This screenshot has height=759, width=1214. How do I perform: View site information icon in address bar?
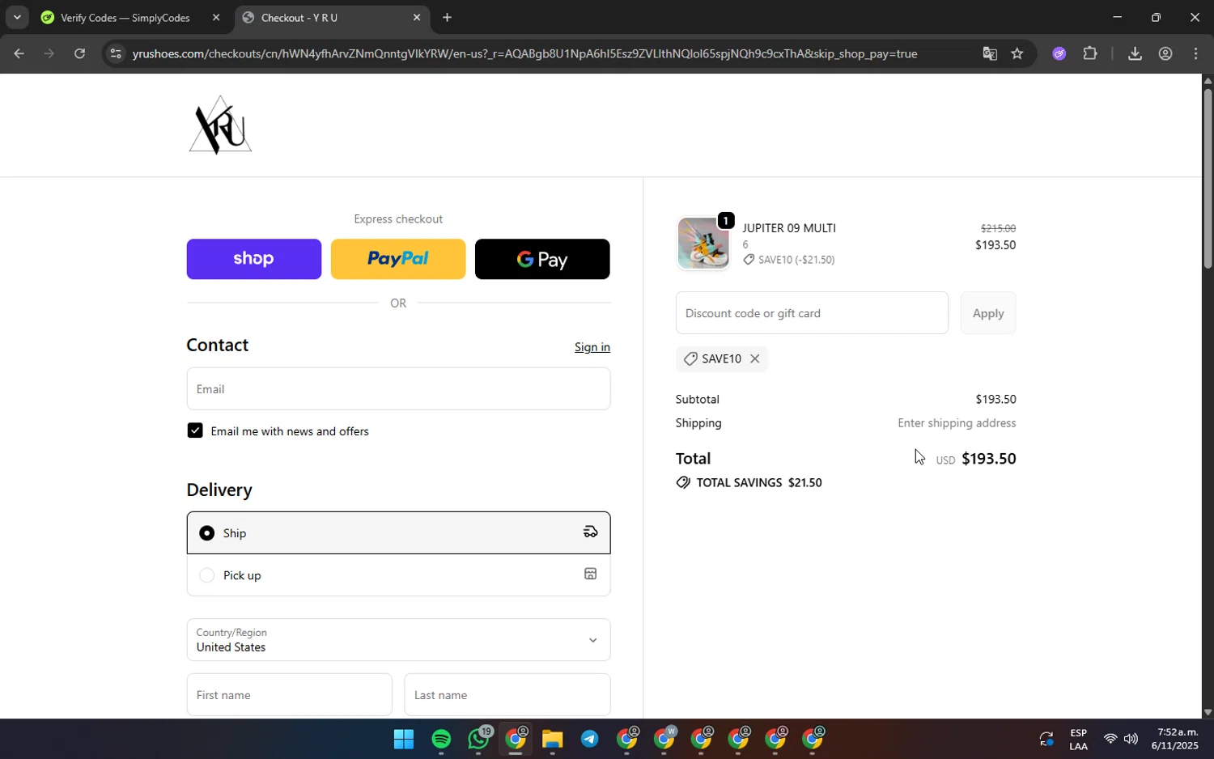click(x=116, y=54)
